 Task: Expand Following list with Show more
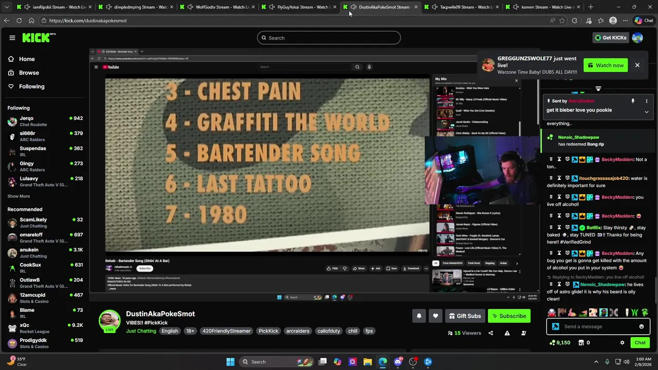(19, 196)
